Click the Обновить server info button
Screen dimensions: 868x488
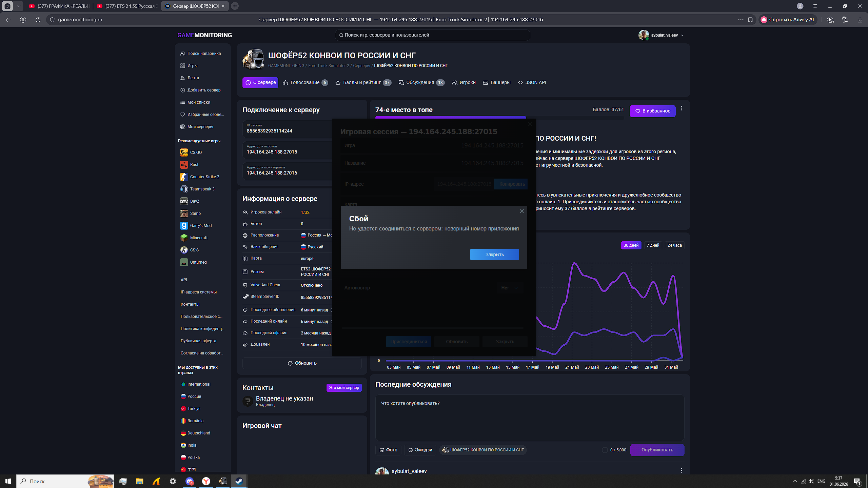(x=302, y=363)
